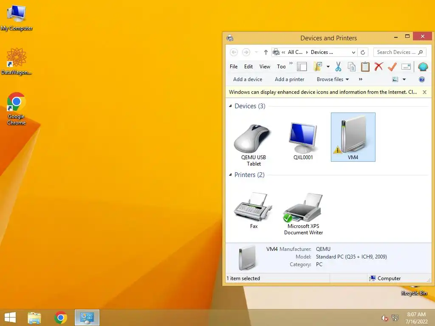Click the orange checkmark Properties icon
Viewport: 435px width, 326px height.
pos(392,67)
